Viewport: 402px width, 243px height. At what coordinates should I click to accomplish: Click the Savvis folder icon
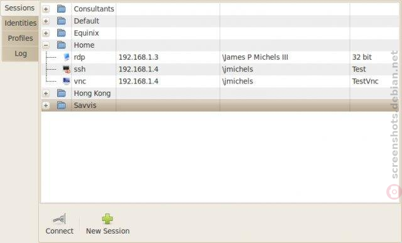click(62, 105)
